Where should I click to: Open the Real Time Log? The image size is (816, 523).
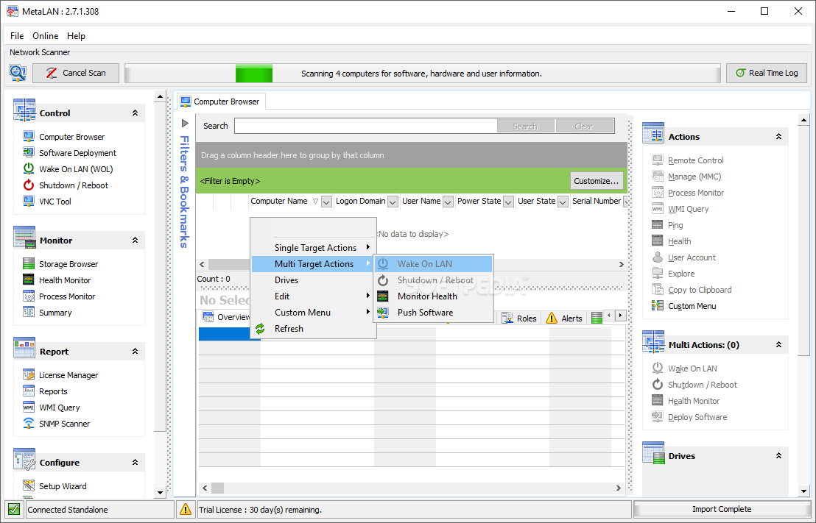(767, 73)
